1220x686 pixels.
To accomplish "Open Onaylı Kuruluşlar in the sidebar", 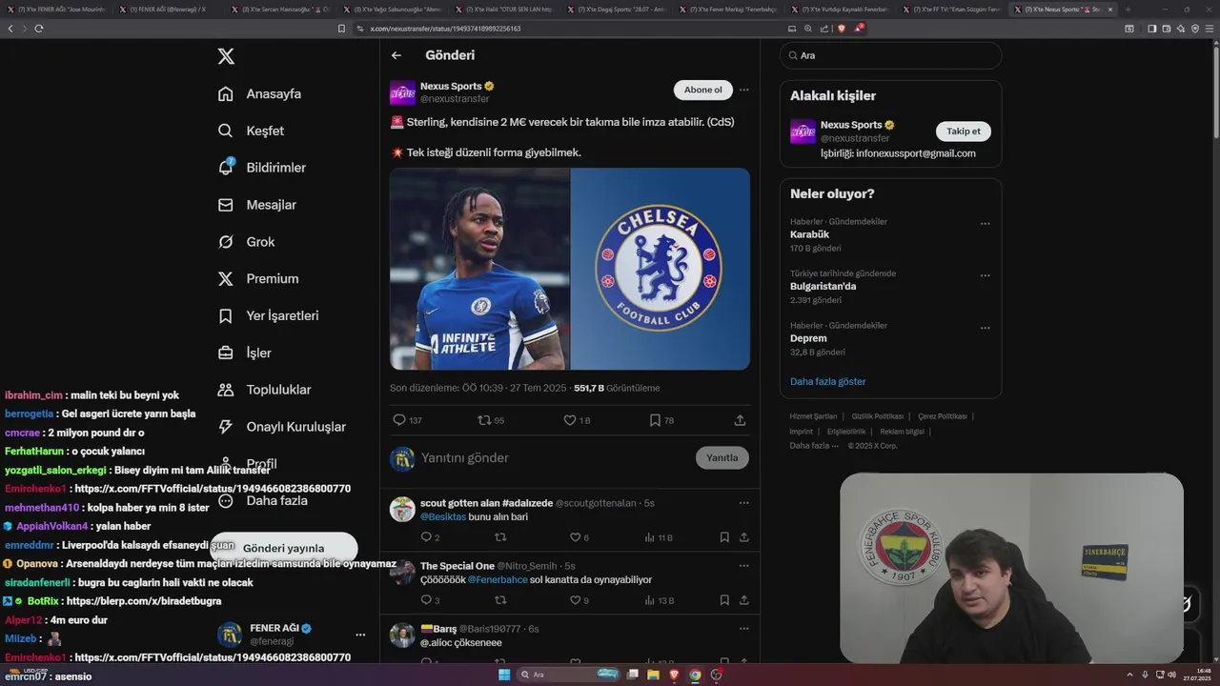I will tap(281, 427).
